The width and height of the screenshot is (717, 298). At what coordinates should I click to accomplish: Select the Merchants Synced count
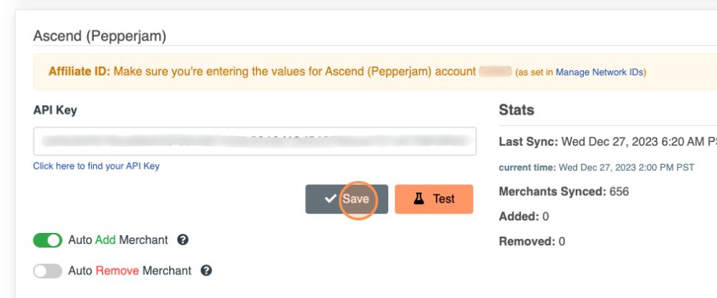tap(619, 192)
